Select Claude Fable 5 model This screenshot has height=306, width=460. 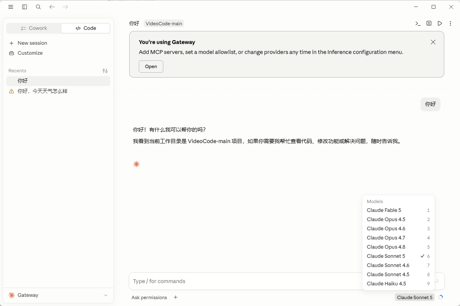pyautogui.click(x=398, y=210)
